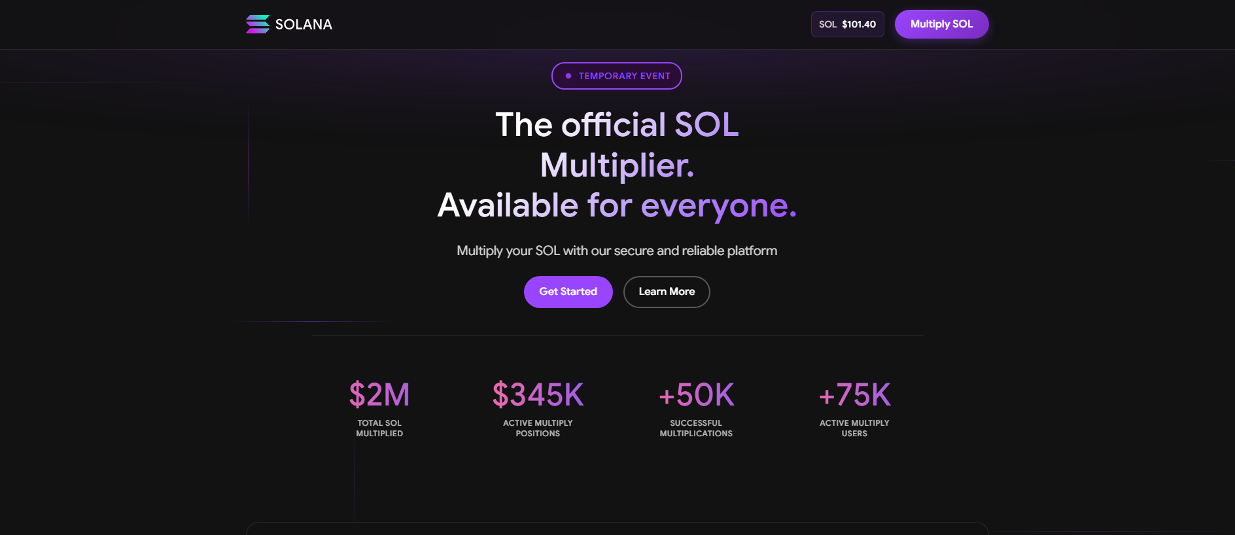Click the +50K statistic value
1235x535 pixels.
coord(696,394)
